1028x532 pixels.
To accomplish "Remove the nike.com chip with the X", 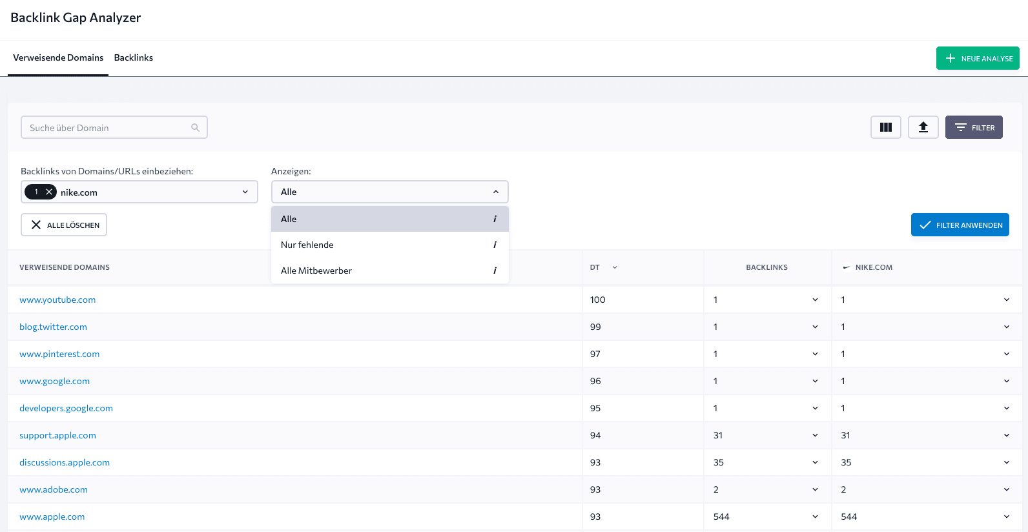I will [49, 192].
